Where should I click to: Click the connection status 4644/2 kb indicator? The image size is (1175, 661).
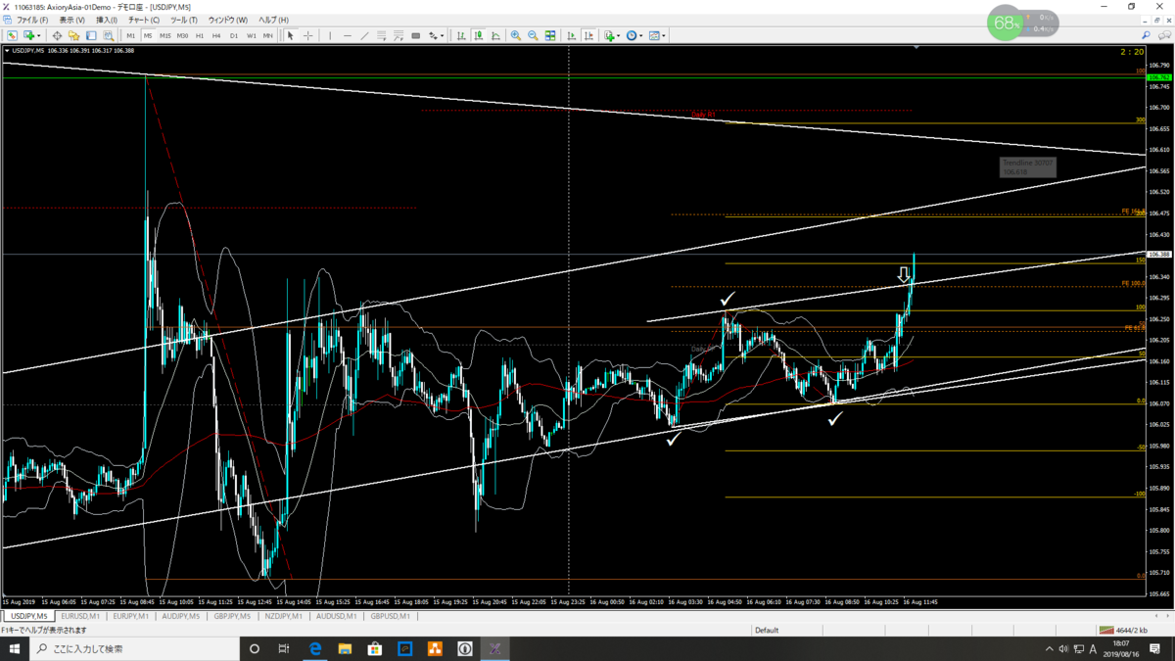click(x=1123, y=631)
